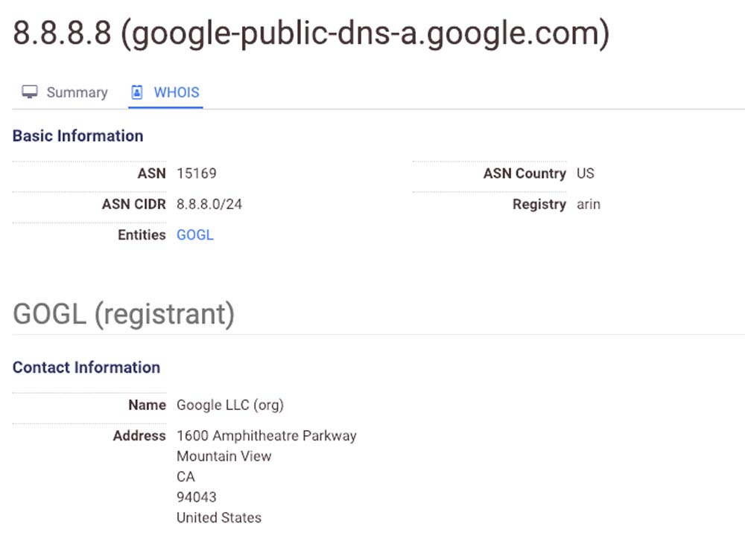Click the Mountain View address line
Screen dimensions: 745x541
(x=224, y=456)
